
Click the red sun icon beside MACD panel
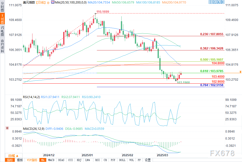(7, 128)
